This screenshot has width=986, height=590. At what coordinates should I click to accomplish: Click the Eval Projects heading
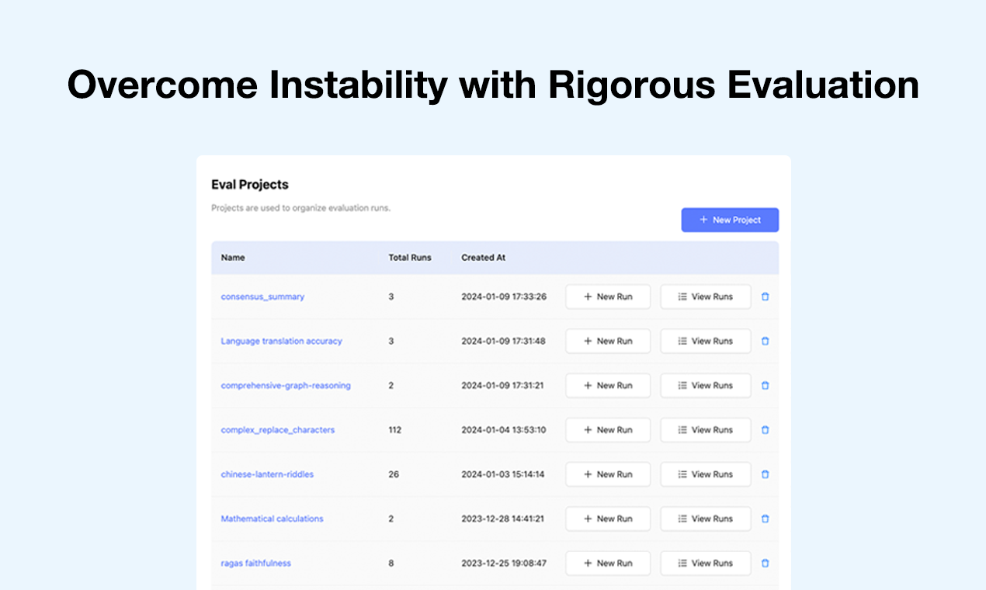point(250,185)
